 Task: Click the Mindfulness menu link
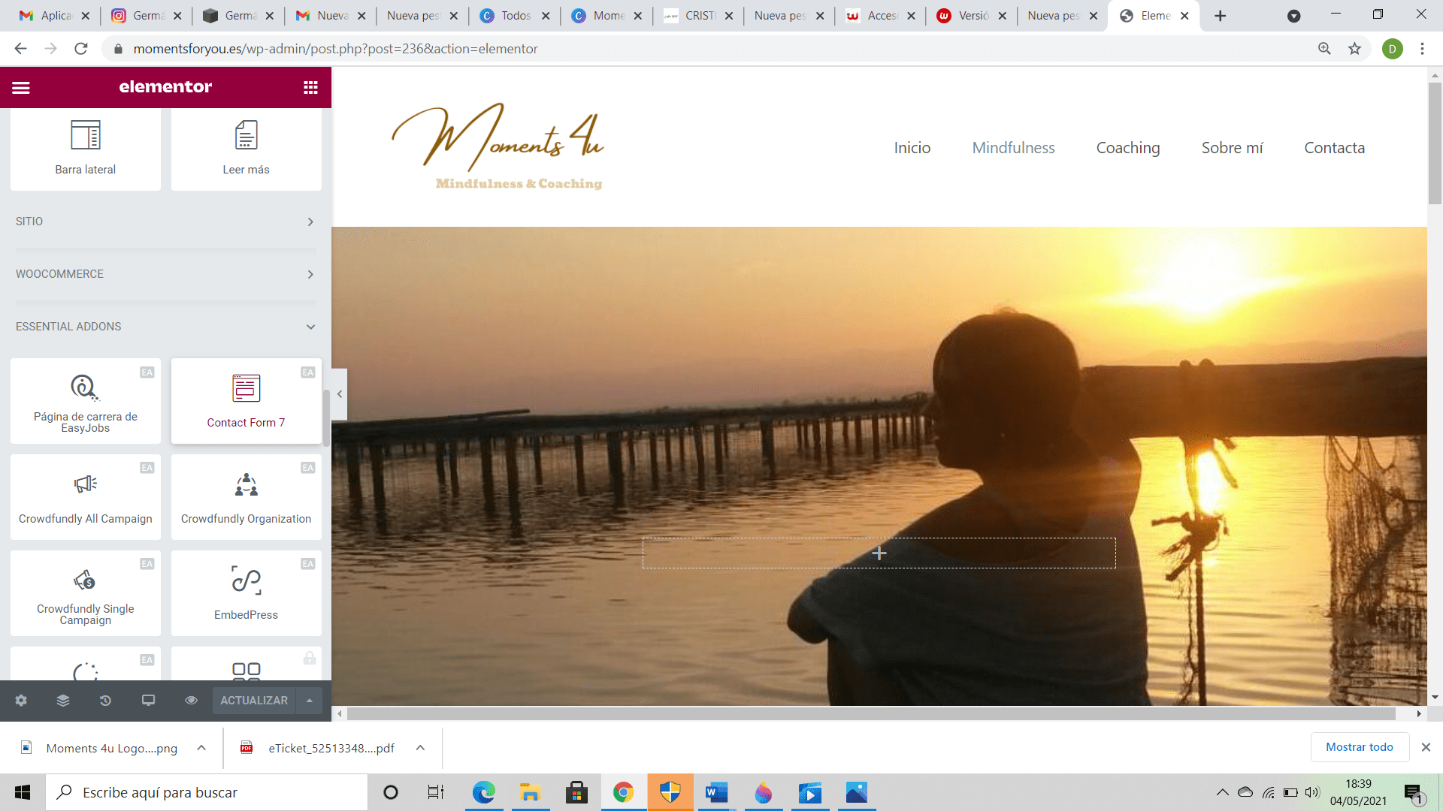1014,148
